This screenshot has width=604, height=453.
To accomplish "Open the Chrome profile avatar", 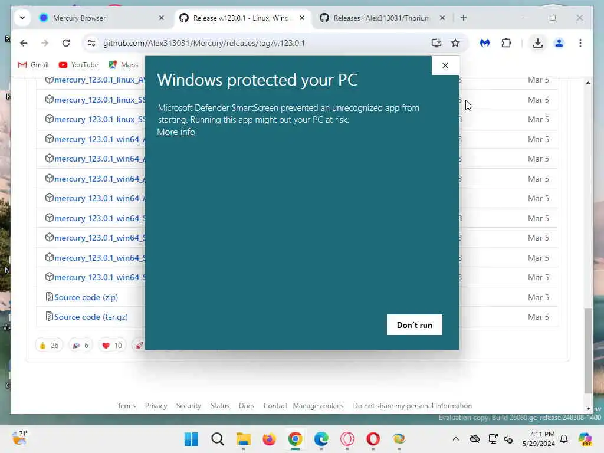I will (559, 43).
